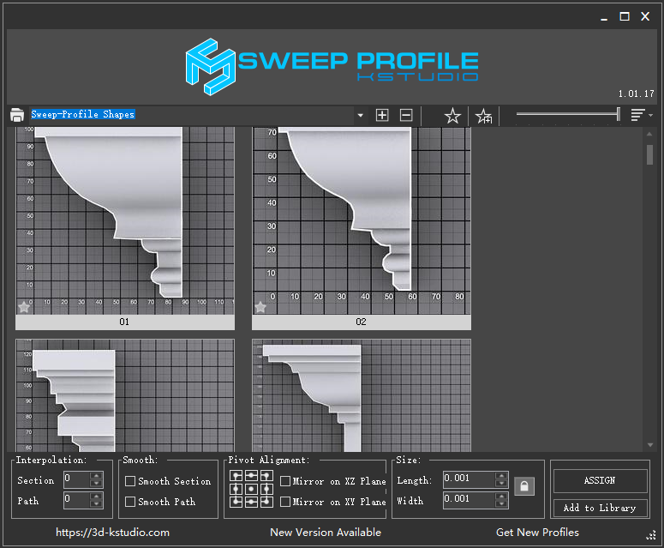Screen dimensions: 664x548
Task: Decrease Width size value
Action: (502, 504)
